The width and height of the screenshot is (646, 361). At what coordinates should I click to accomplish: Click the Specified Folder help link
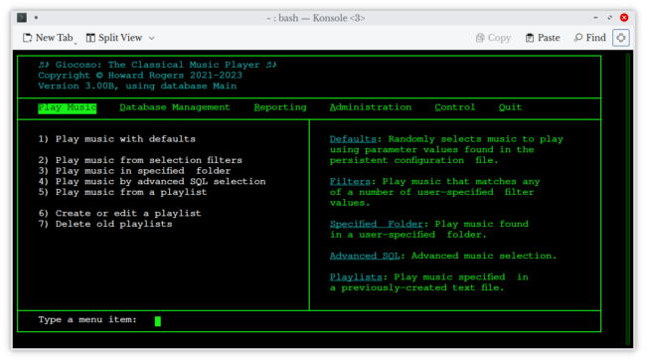pyautogui.click(x=377, y=224)
